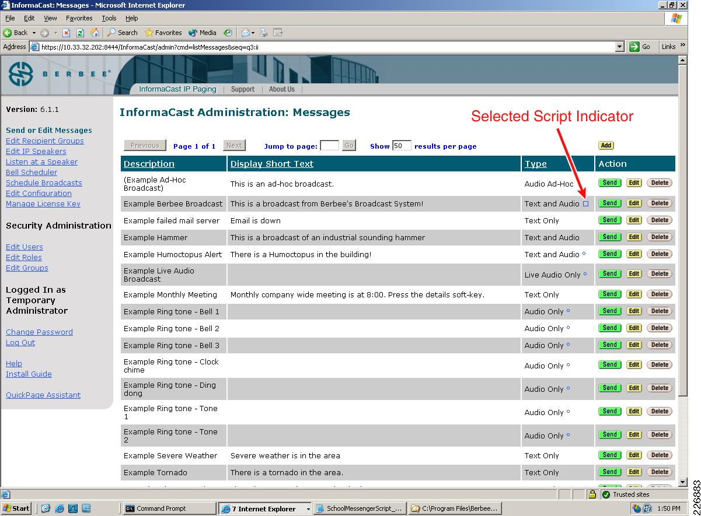The image size is (701, 516).
Task: Click the Go button next to the address bar
Action: tap(641, 47)
